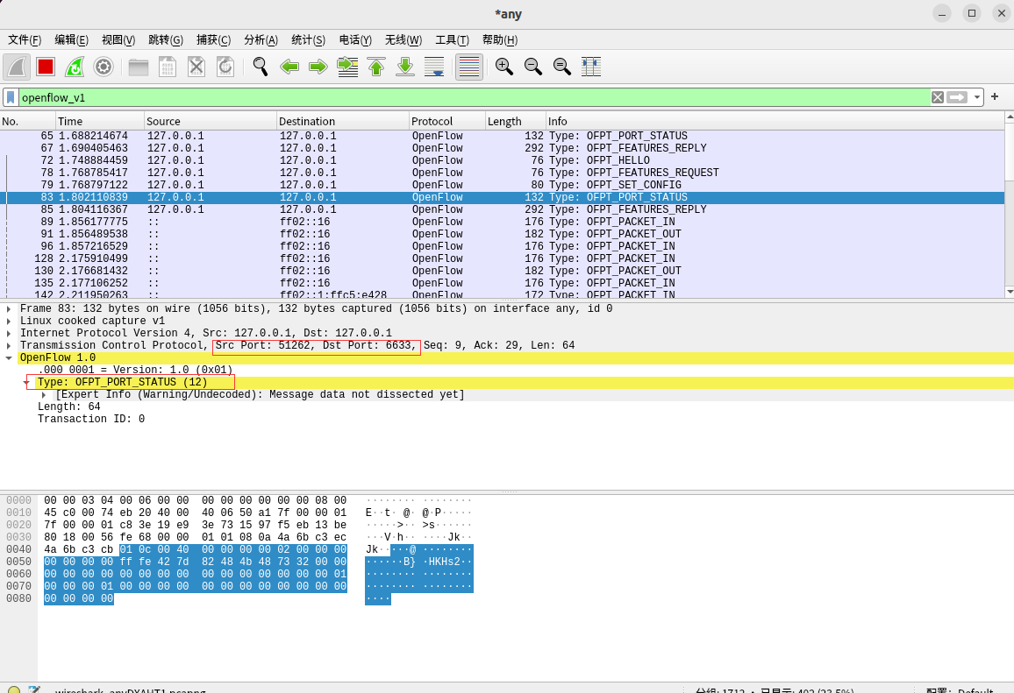Go forward to next packet

(318, 67)
